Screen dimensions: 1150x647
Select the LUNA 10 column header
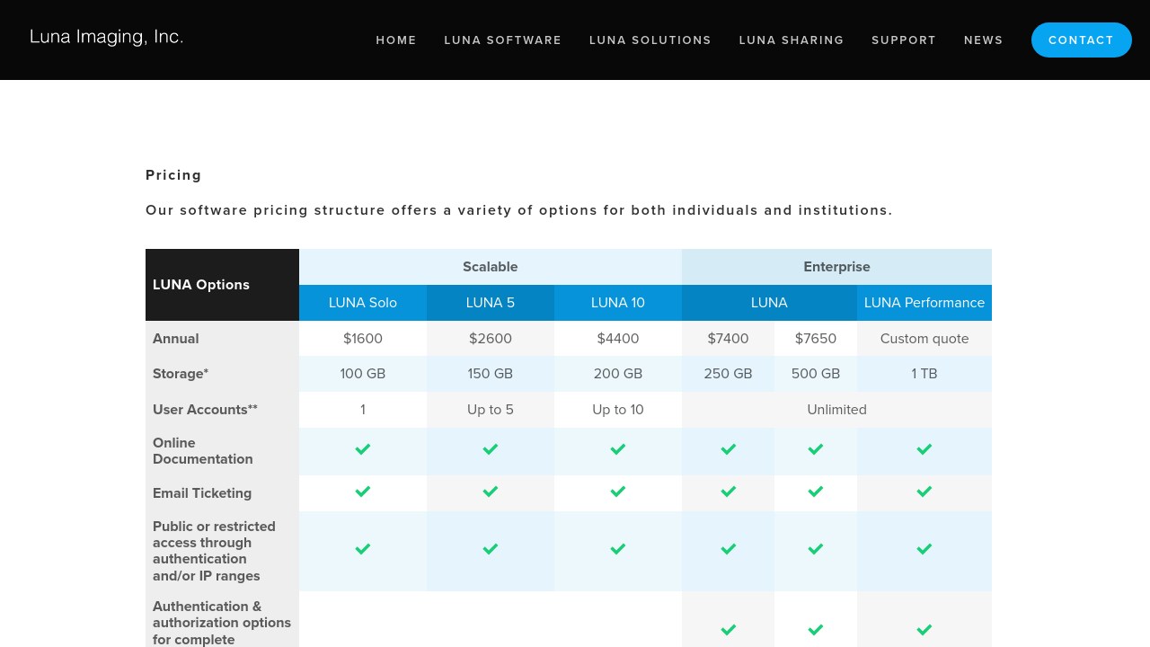[618, 303]
